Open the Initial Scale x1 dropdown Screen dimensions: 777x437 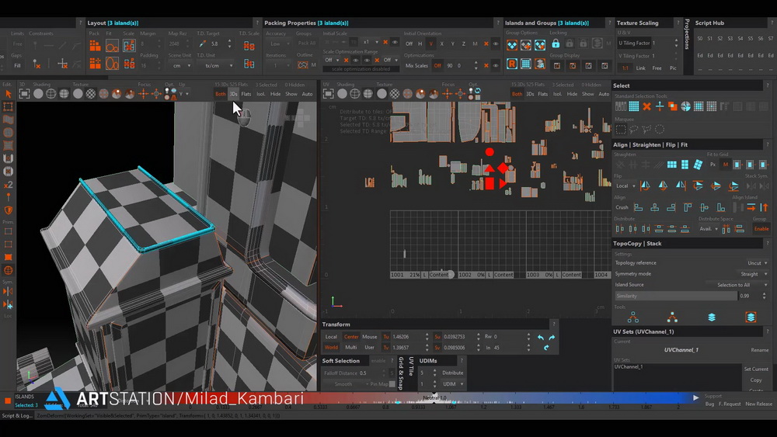[x=370, y=42]
